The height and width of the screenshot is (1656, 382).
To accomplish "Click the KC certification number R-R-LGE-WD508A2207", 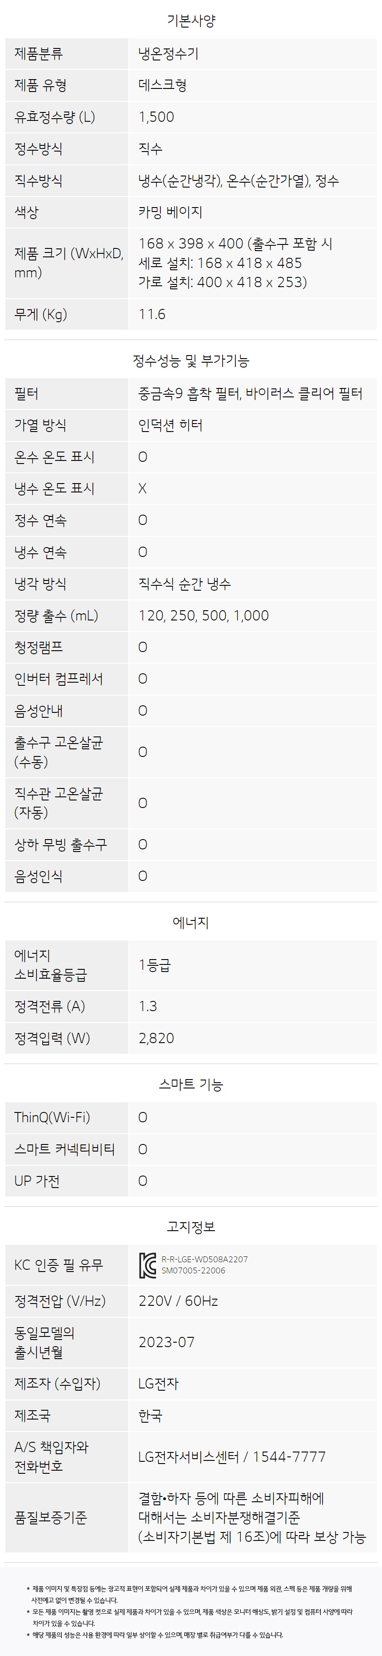I will coord(204,1260).
